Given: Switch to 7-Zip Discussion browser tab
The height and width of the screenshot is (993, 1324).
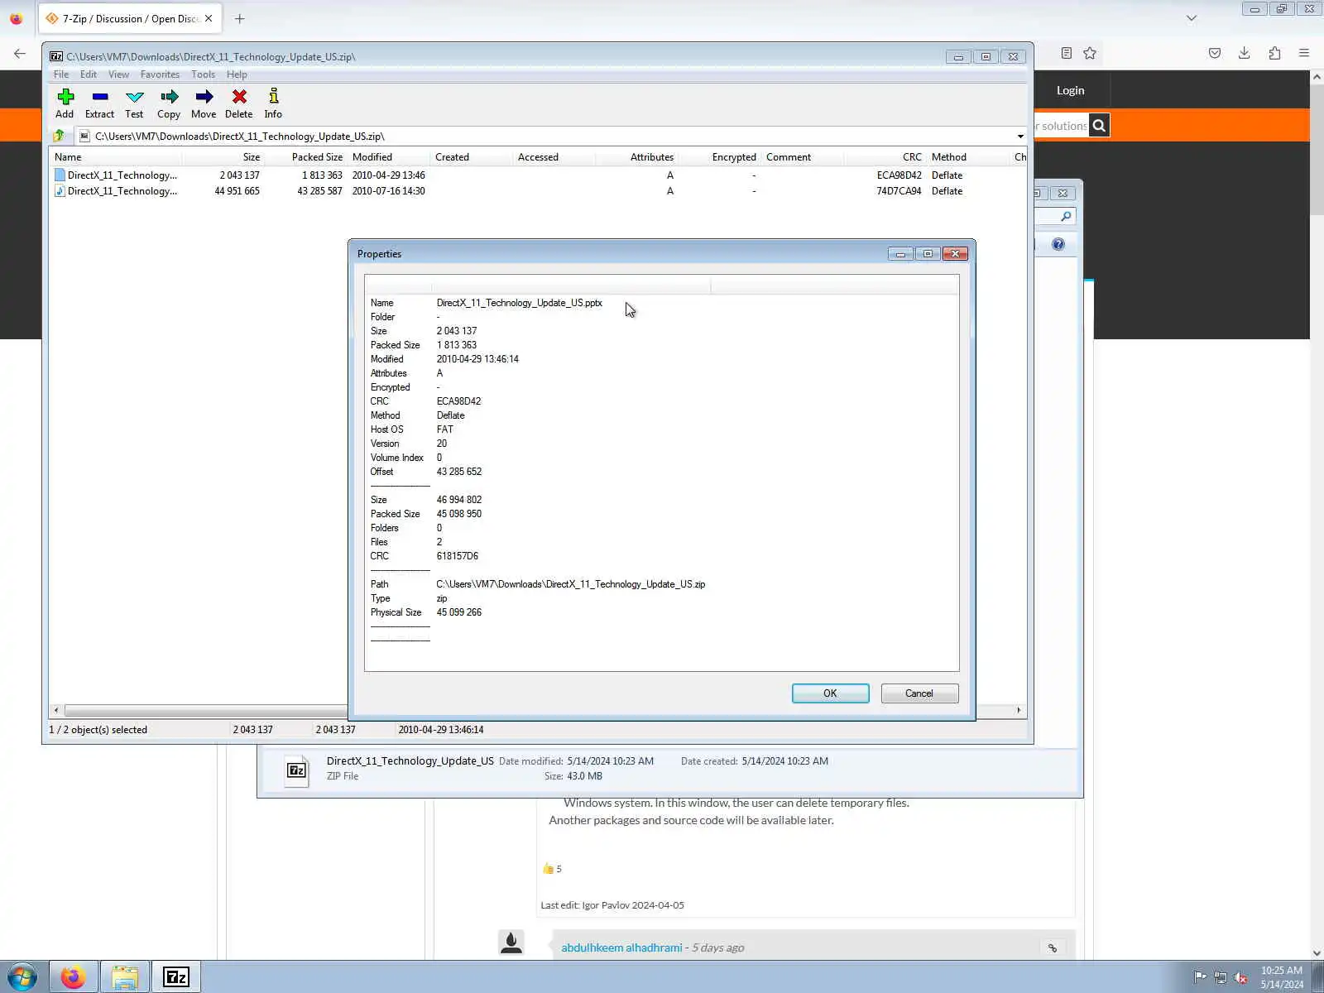Looking at the screenshot, I should coord(130,18).
